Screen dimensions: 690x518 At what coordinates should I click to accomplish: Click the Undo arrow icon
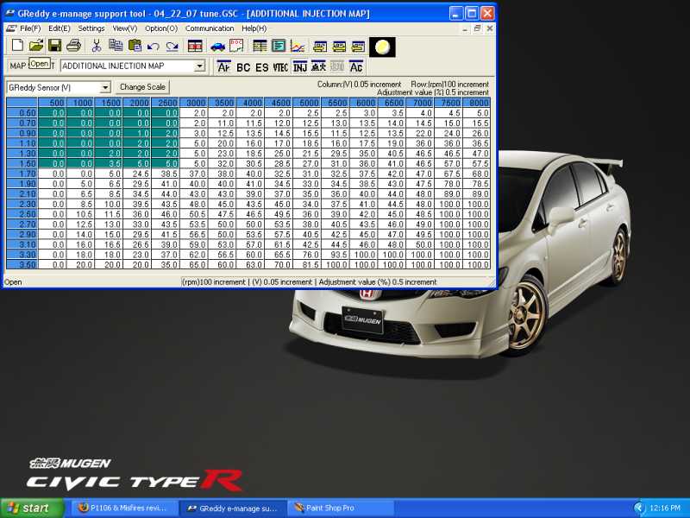coord(154,46)
